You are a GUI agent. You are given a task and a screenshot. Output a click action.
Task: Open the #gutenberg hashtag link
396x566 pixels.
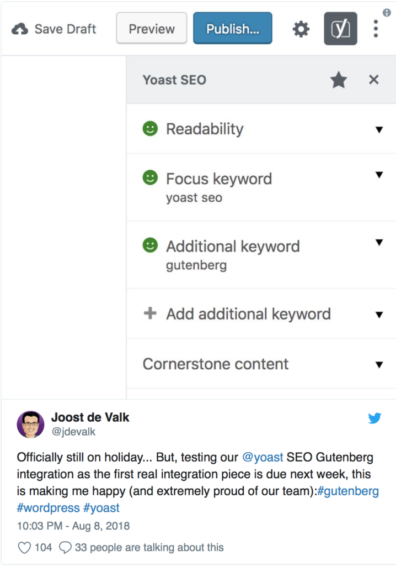click(x=347, y=491)
